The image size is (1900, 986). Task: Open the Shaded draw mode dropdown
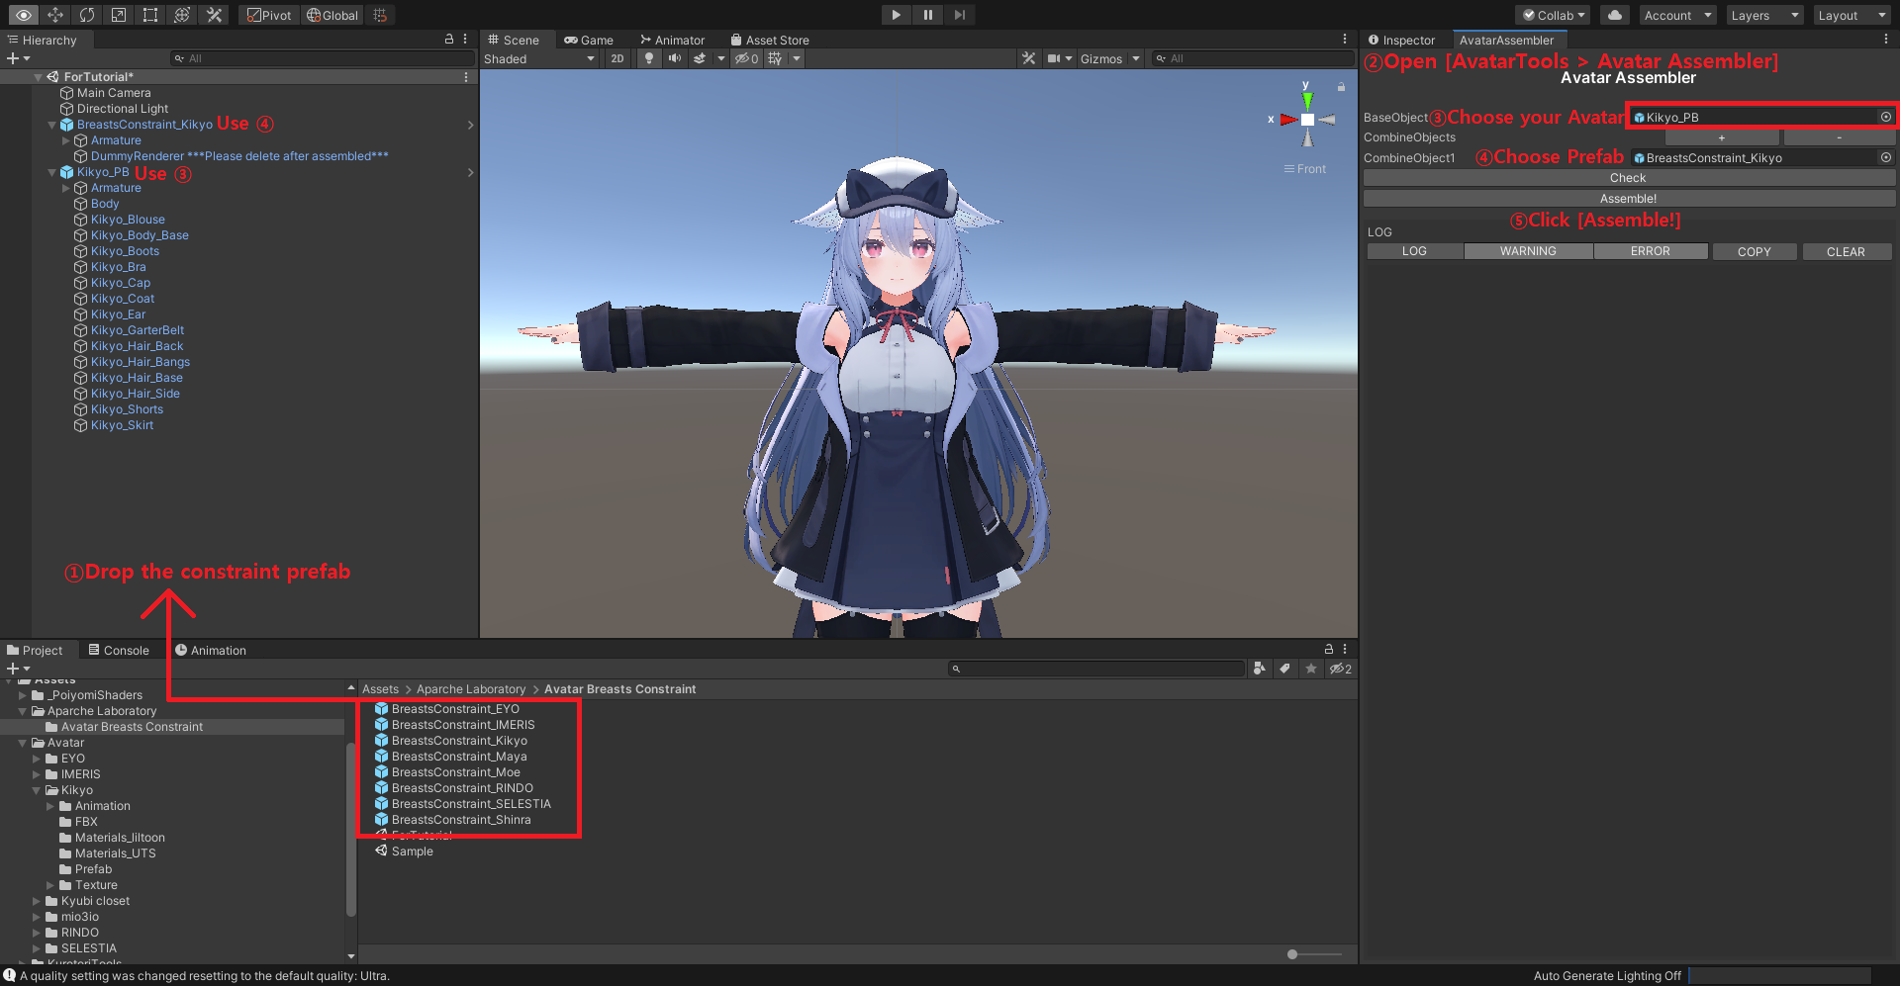(539, 58)
